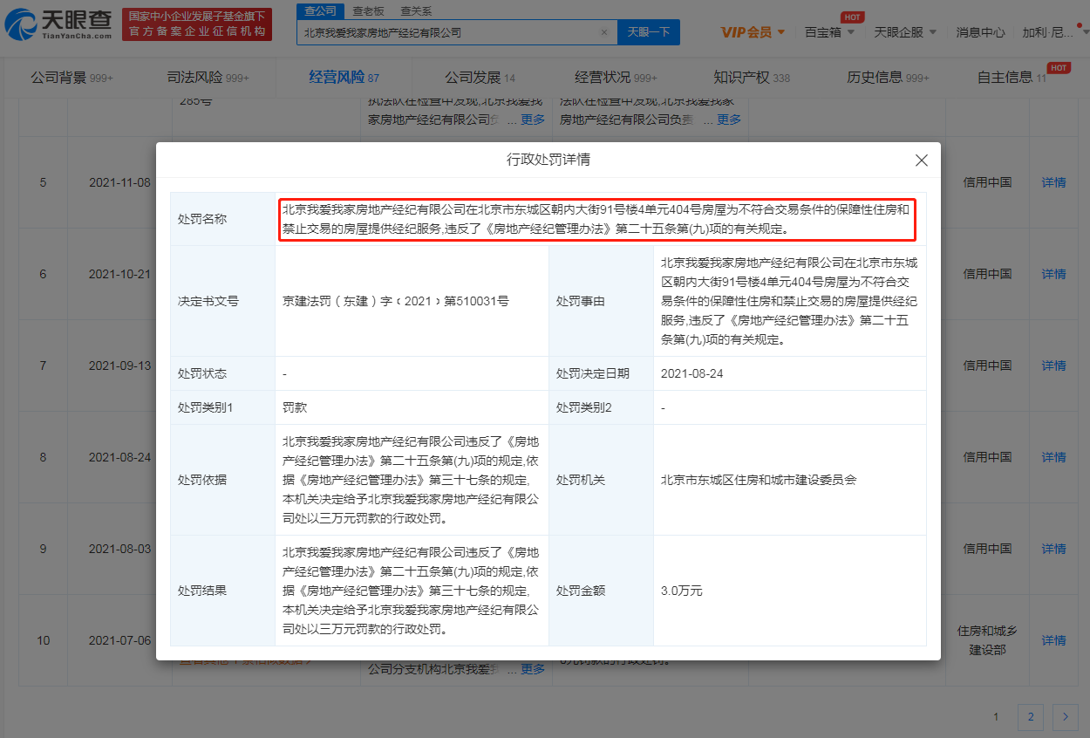Click the 2021-08-24 decision date value

point(692,373)
